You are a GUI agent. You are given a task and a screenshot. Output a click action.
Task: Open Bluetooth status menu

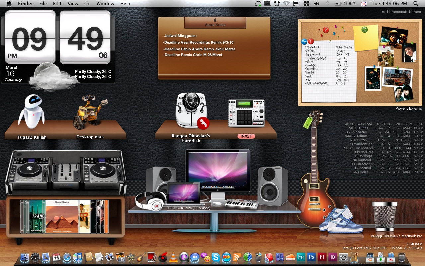[x=327, y=4]
